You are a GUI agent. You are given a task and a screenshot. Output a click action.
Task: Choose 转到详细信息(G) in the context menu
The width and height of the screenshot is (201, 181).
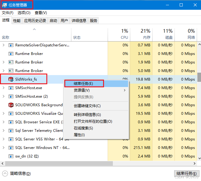(x=96, y=115)
